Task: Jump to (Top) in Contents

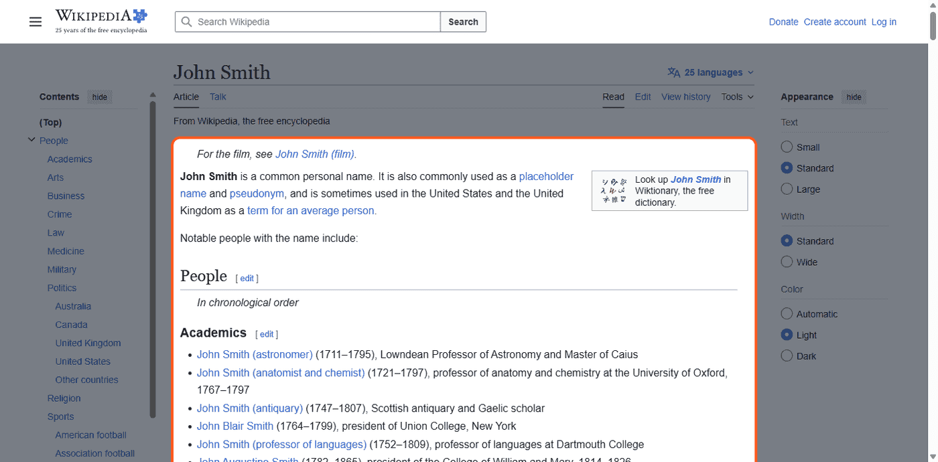Action: (x=51, y=123)
